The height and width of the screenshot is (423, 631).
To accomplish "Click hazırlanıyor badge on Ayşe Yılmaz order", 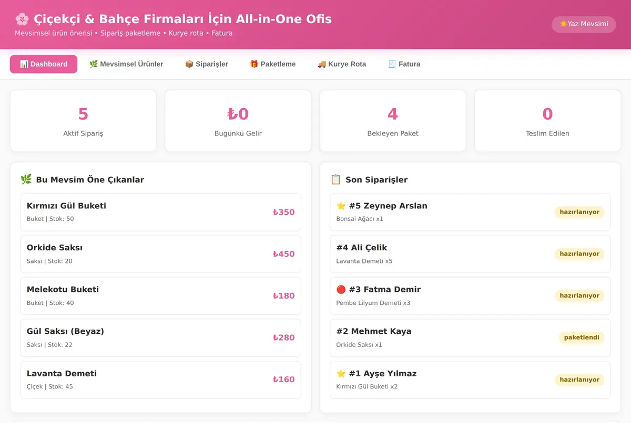I will (579, 380).
